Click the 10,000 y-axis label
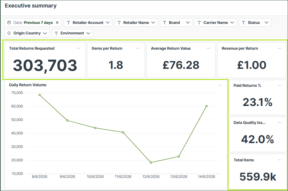Viewport: 288px width, 191px height. point(17,174)
